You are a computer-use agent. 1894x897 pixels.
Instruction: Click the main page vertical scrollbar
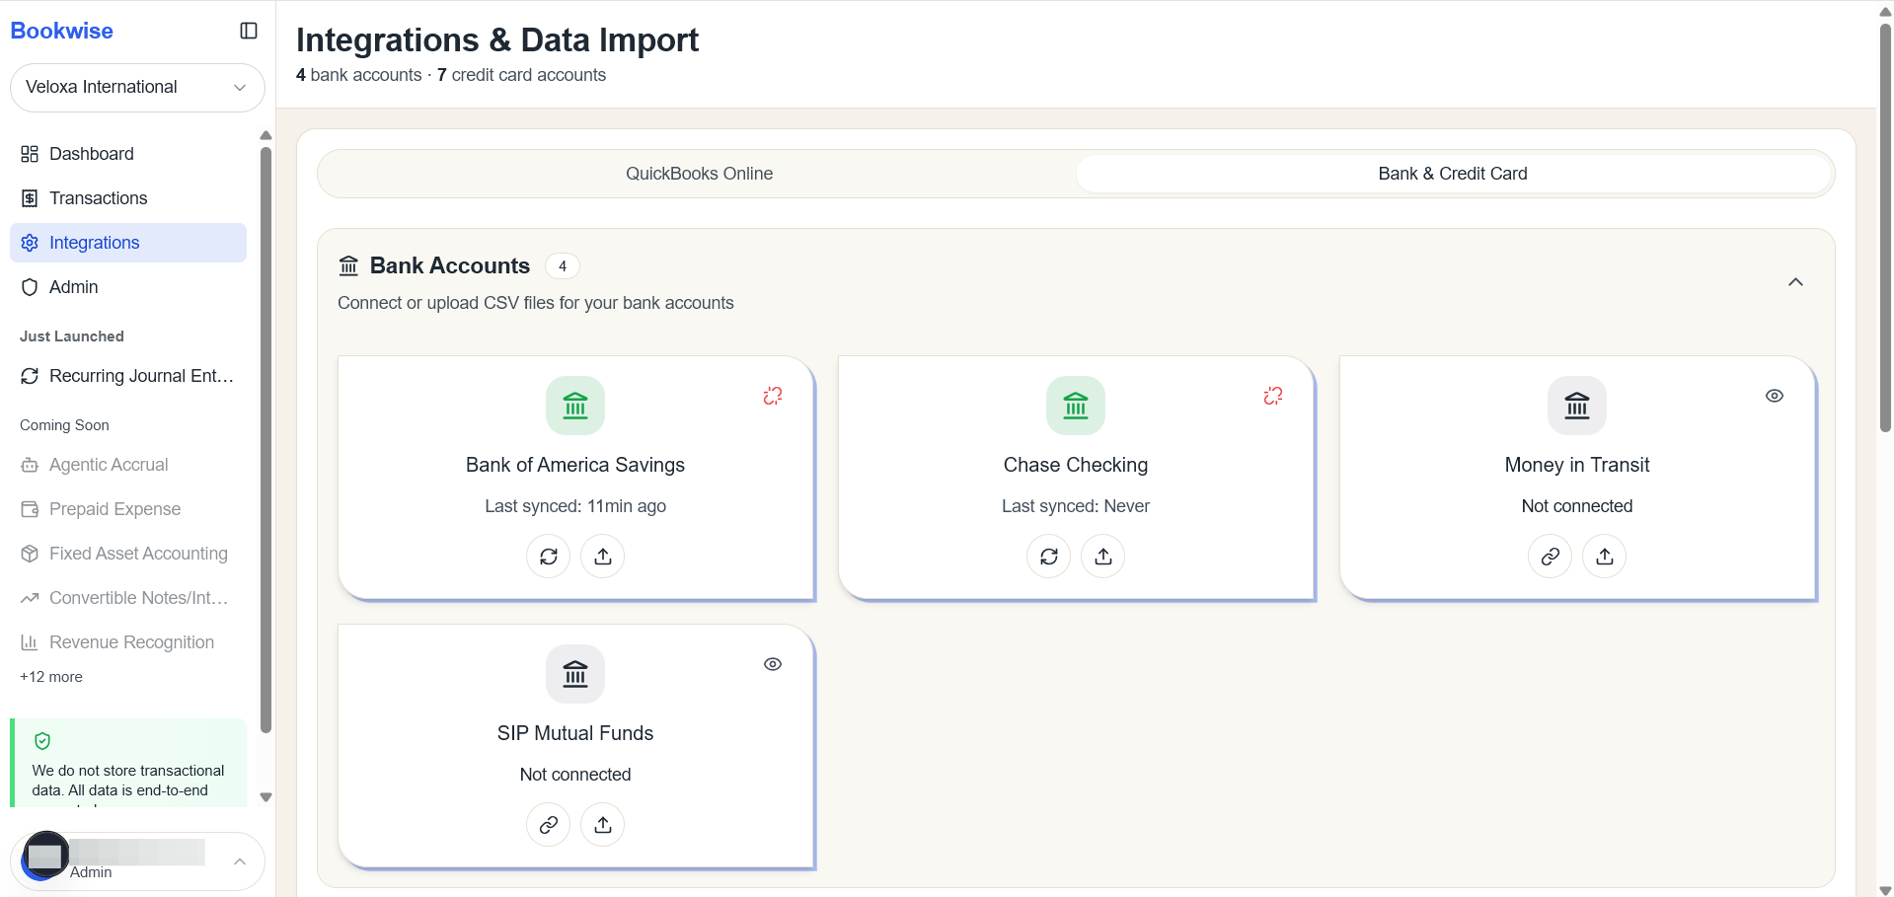[x=1885, y=227]
